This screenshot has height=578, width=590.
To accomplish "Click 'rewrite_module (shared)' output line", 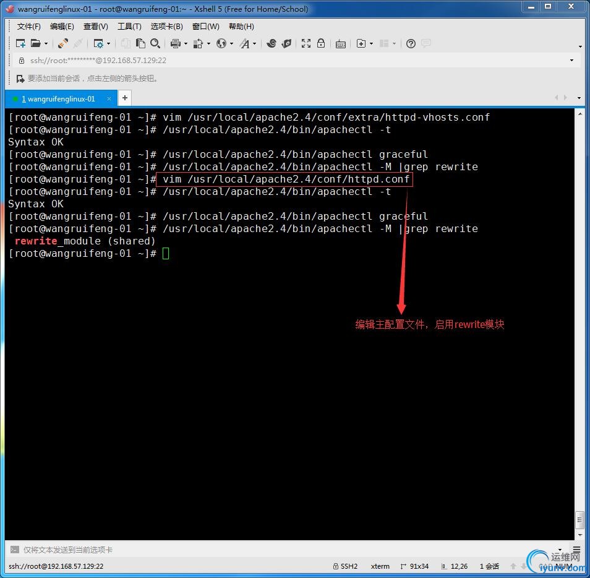I will [x=85, y=241].
